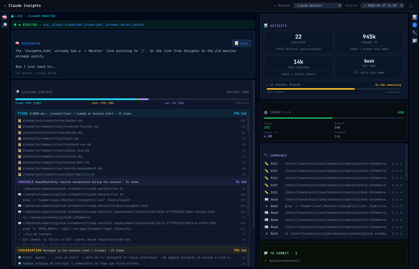Grab the drag handle of the Sonnet-4-6 panel
This screenshot has height=269, width=419.
265,106
